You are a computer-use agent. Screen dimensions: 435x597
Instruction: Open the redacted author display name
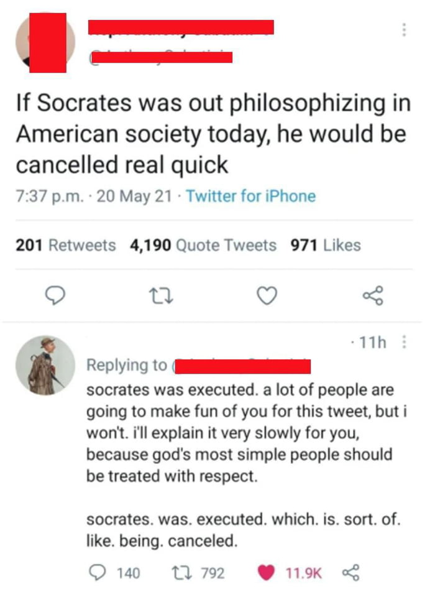point(181,27)
